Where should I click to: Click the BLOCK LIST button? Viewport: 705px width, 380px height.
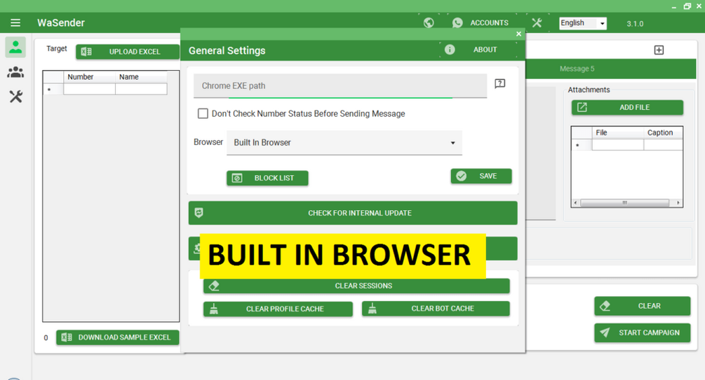267,178
